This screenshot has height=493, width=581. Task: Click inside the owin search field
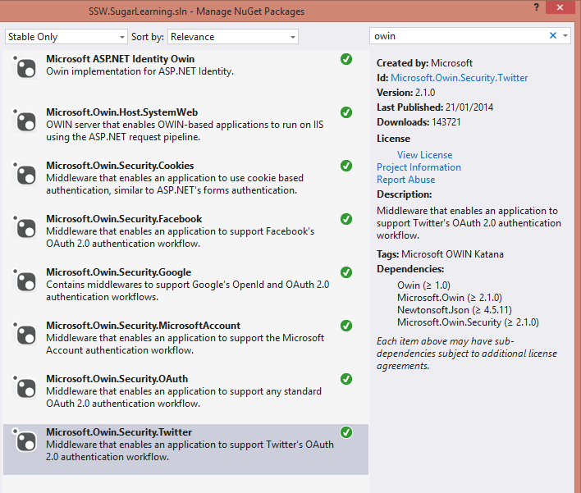455,36
